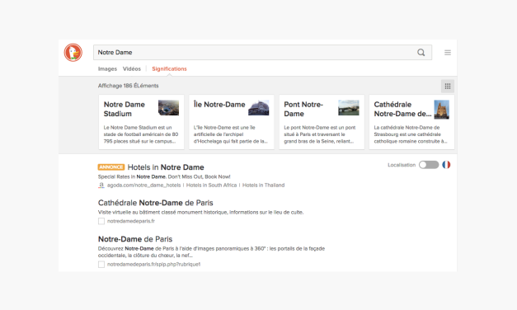Click notredamedeparis.fr/spip.php?rubrique1 URL
The width and height of the screenshot is (517, 310).
(153, 265)
